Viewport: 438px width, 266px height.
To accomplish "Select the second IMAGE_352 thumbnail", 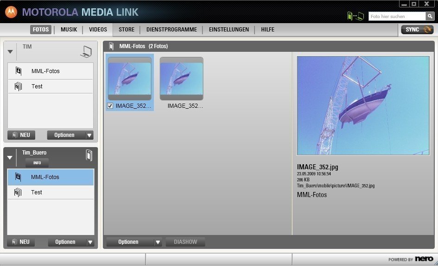I will coord(182,79).
